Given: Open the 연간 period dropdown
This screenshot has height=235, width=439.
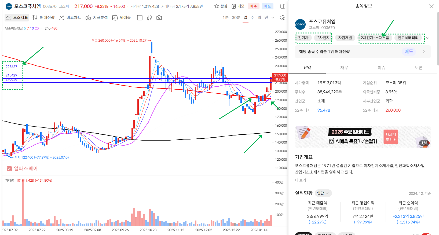Looking at the screenshot, I should coord(323,193).
